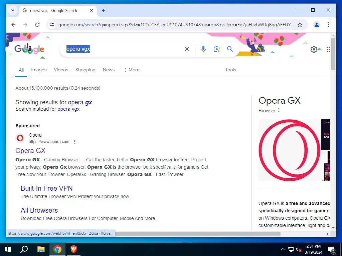This screenshot has width=342, height=256.
Task: Close the opera vgx Google Search tab
Action: point(92,10)
